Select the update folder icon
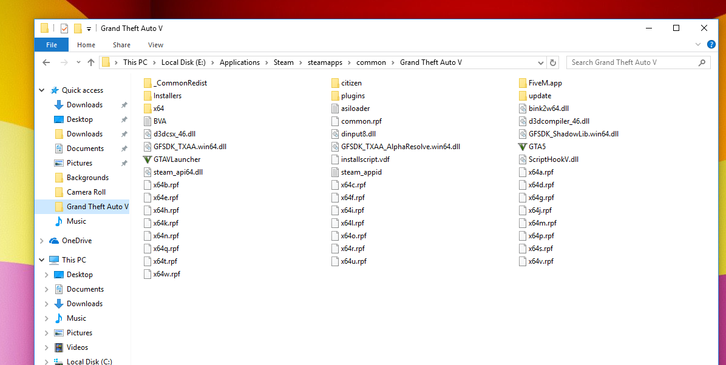The width and height of the screenshot is (726, 365). pos(523,96)
